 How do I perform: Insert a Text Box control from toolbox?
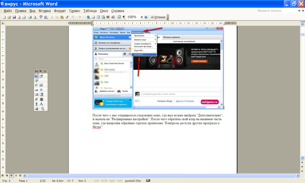[41, 85]
